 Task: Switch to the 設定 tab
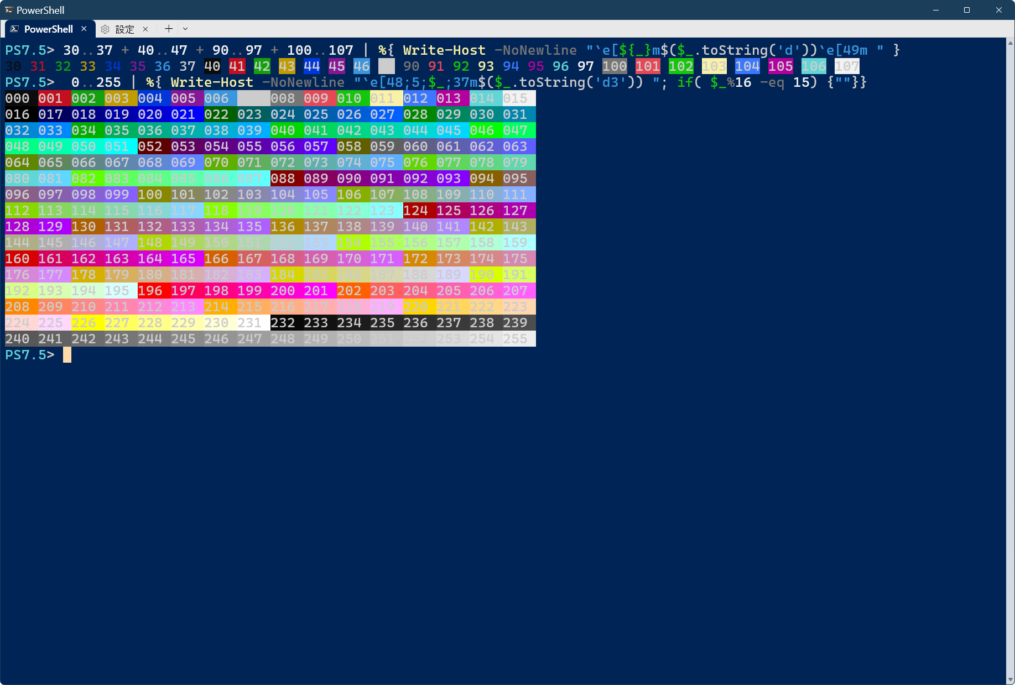(x=126, y=29)
